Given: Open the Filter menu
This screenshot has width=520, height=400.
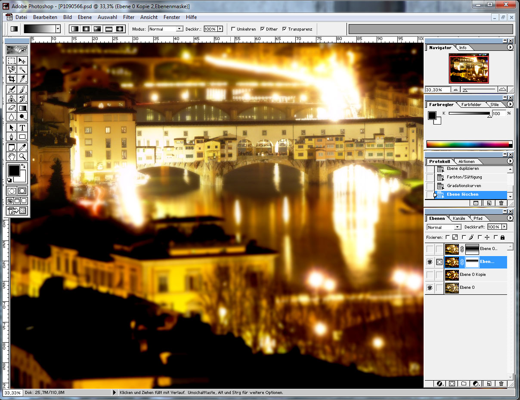Looking at the screenshot, I should coord(129,17).
